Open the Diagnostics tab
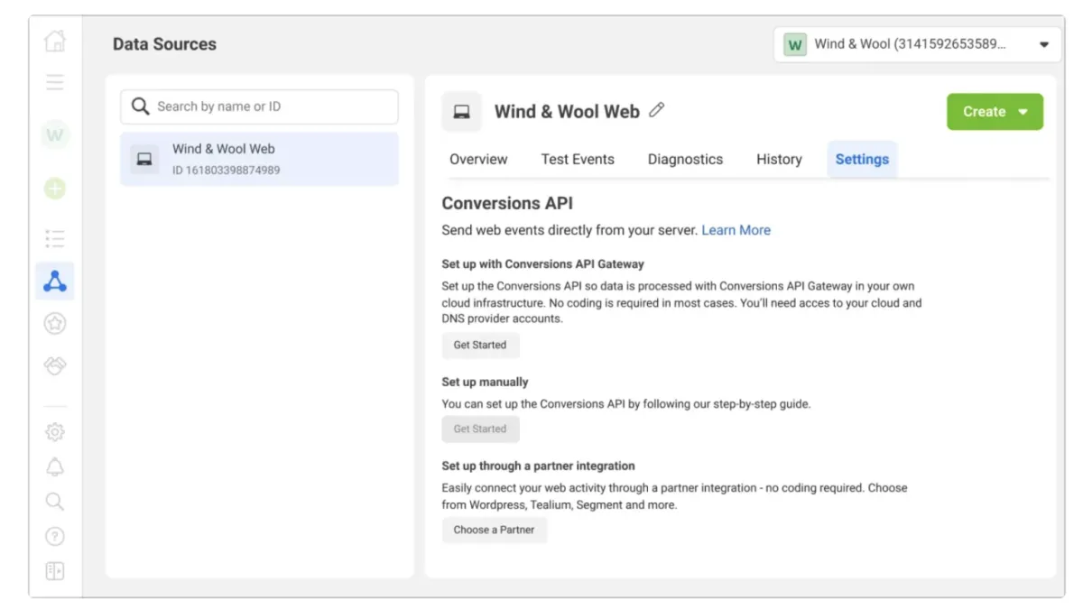The image size is (1083, 609). tap(685, 159)
